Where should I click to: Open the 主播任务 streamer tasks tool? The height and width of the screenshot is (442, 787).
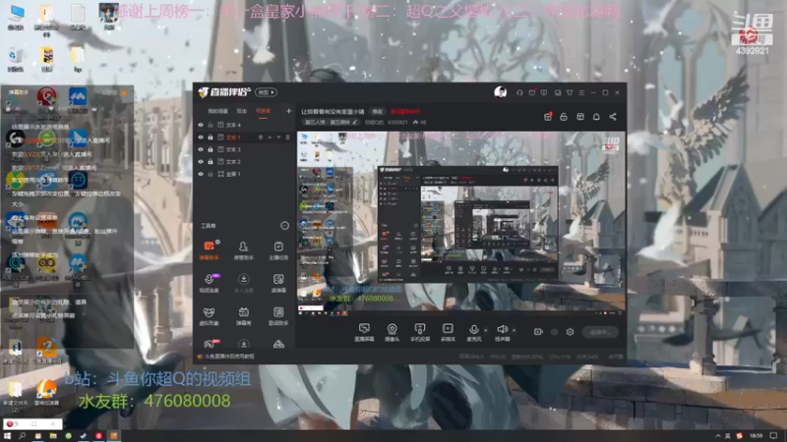(278, 250)
